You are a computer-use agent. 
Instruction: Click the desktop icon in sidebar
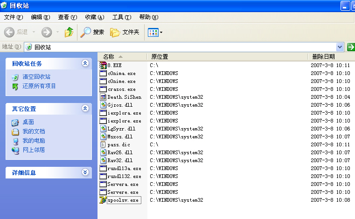(15, 123)
